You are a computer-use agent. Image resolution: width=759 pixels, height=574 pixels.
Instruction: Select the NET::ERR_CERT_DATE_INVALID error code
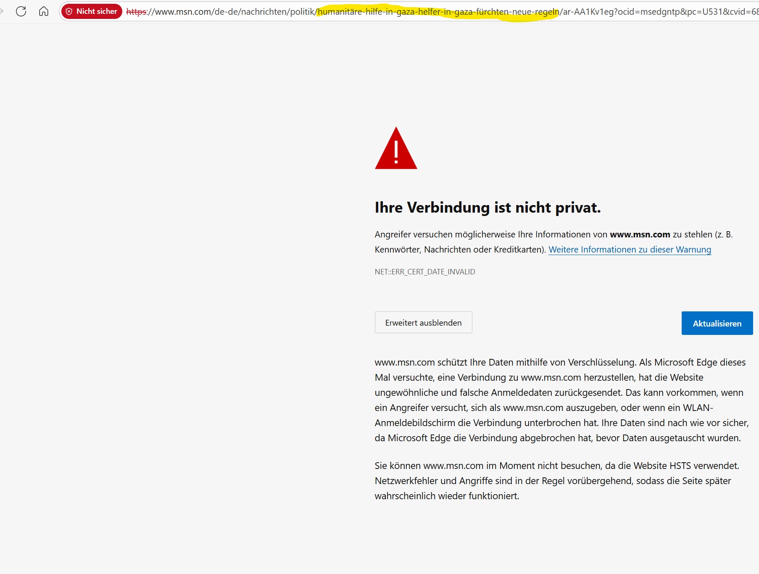425,272
